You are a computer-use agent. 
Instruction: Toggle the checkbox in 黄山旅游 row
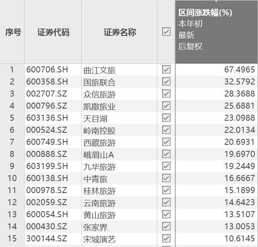point(166,214)
